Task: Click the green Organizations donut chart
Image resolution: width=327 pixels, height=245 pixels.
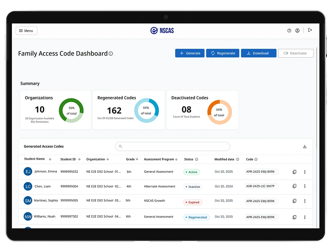Action: click(71, 110)
